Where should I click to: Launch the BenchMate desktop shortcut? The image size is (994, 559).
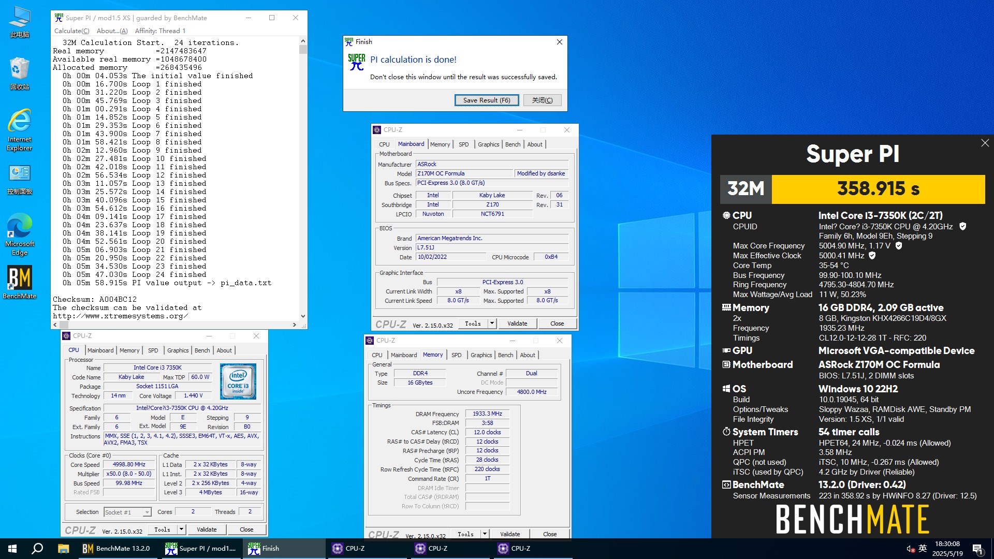(x=20, y=283)
